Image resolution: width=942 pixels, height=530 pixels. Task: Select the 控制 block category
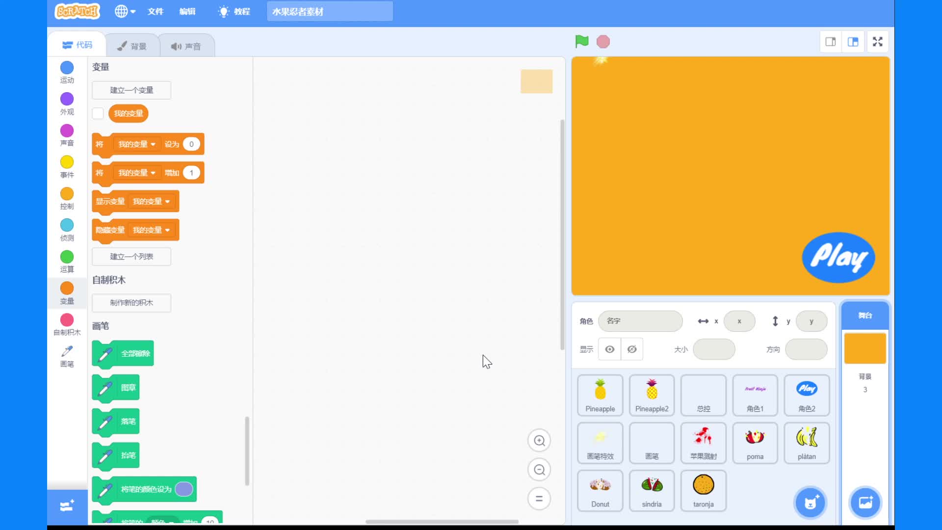[67, 198]
